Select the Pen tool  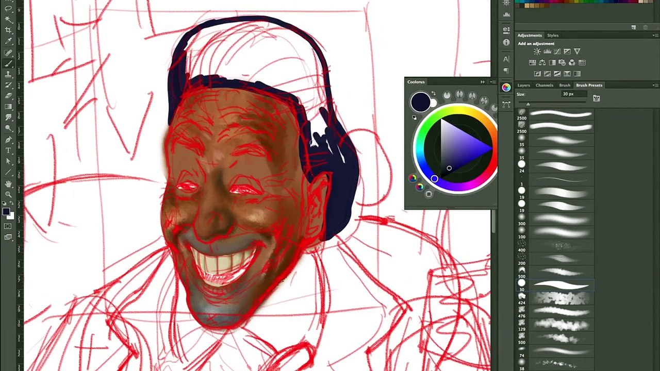pos(8,140)
